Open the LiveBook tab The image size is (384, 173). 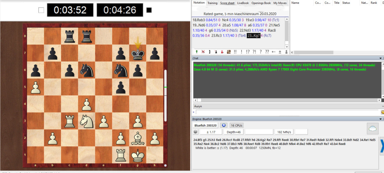tap(243, 3)
